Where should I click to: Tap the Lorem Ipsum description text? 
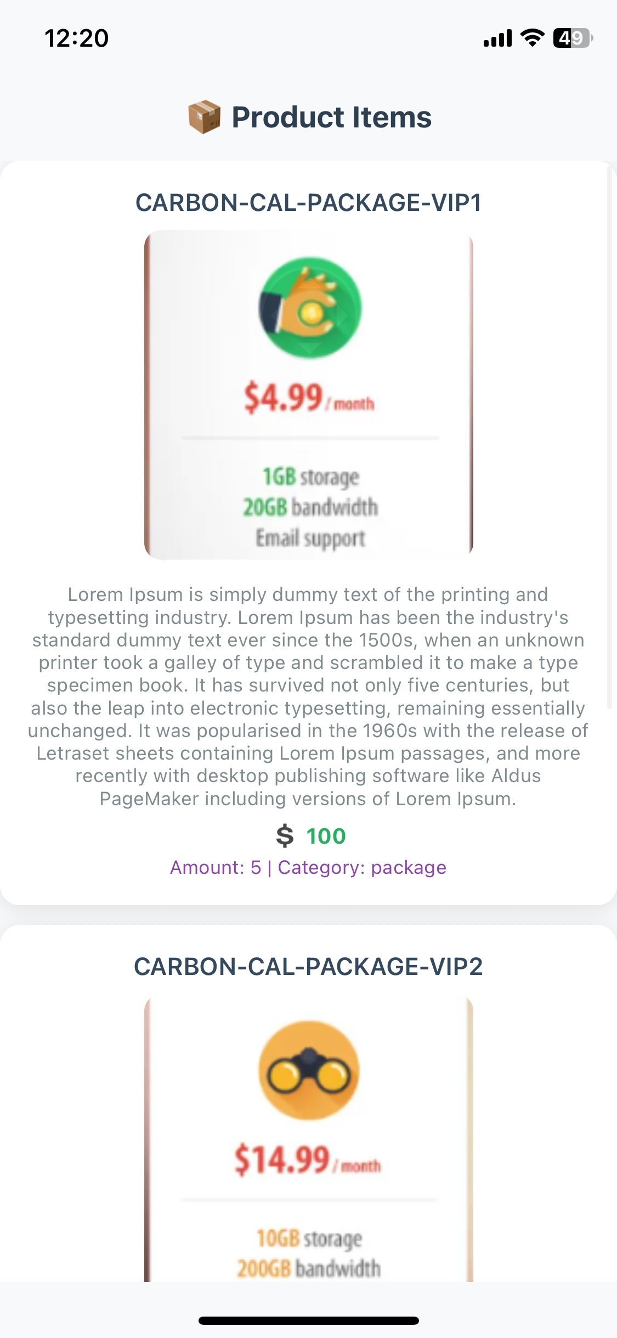click(x=308, y=696)
